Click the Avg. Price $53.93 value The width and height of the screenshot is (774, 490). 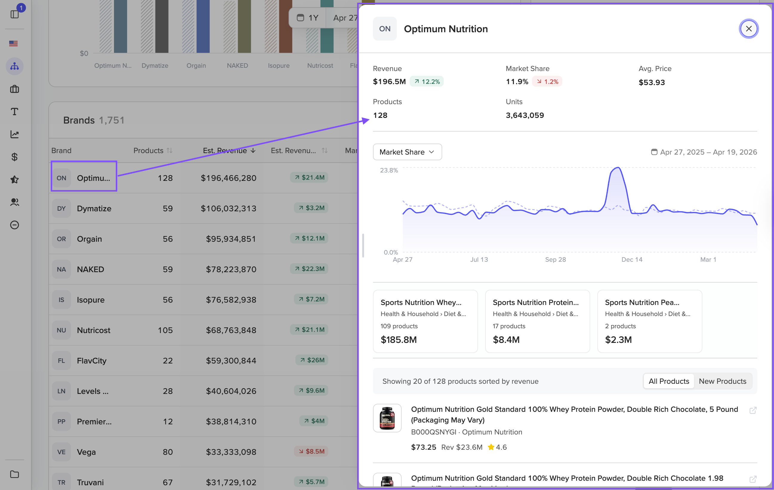point(652,82)
